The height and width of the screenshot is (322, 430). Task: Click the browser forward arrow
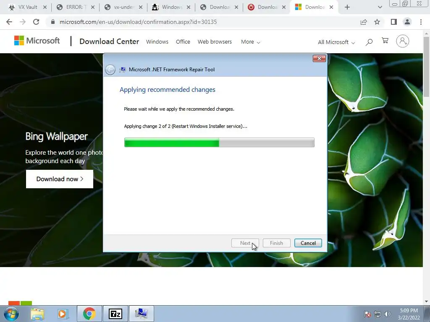point(23,22)
